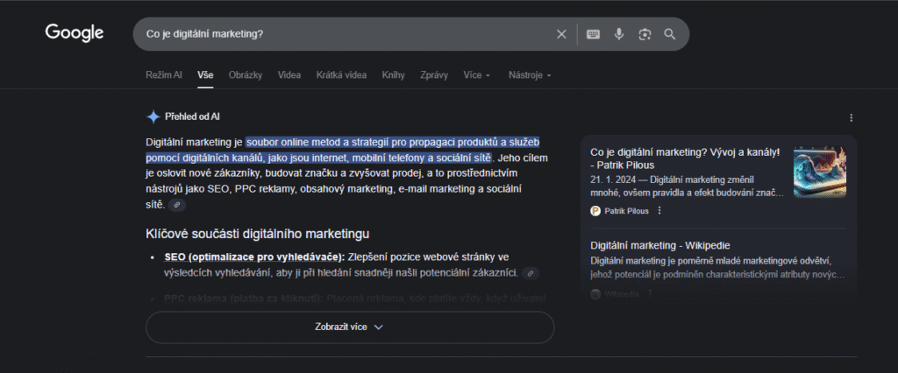Start voice search with microphone icon
898x373 pixels.
click(x=619, y=34)
